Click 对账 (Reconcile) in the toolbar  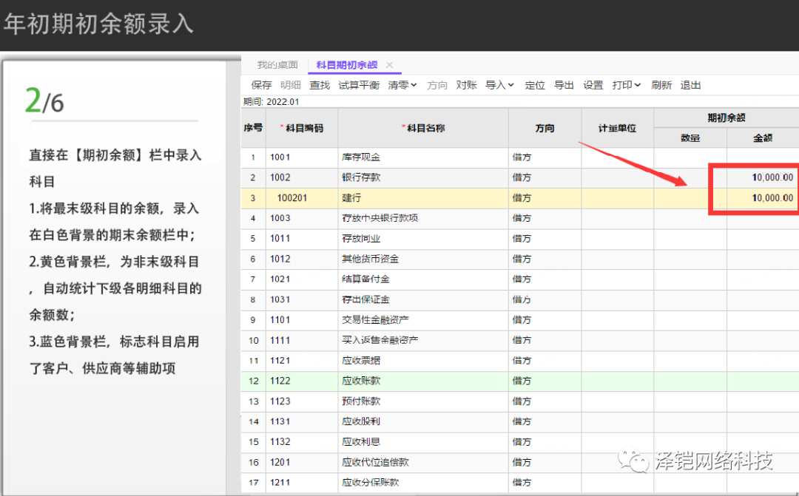pyautogui.click(x=466, y=86)
